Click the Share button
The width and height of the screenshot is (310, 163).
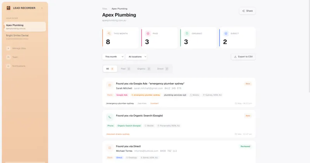tap(247, 11)
